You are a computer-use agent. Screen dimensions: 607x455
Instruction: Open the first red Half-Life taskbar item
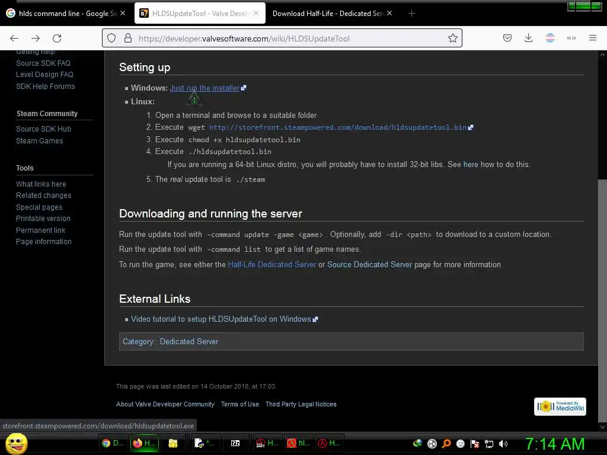267,443
